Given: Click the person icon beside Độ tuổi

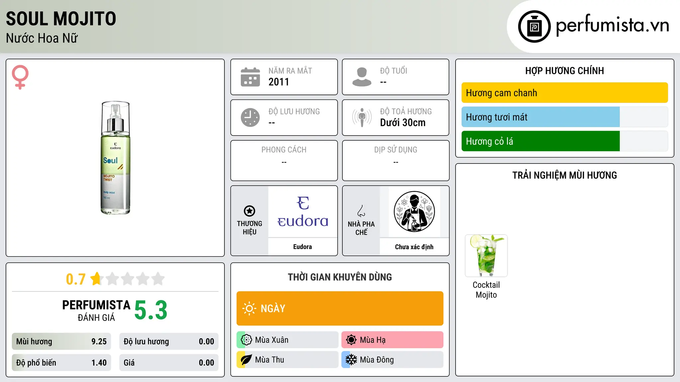Looking at the screenshot, I should tap(362, 77).
